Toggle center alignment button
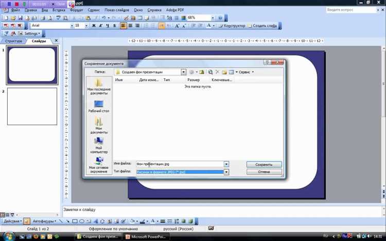Image resolution: width=386 pixels, height=241 pixels. click(x=130, y=26)
